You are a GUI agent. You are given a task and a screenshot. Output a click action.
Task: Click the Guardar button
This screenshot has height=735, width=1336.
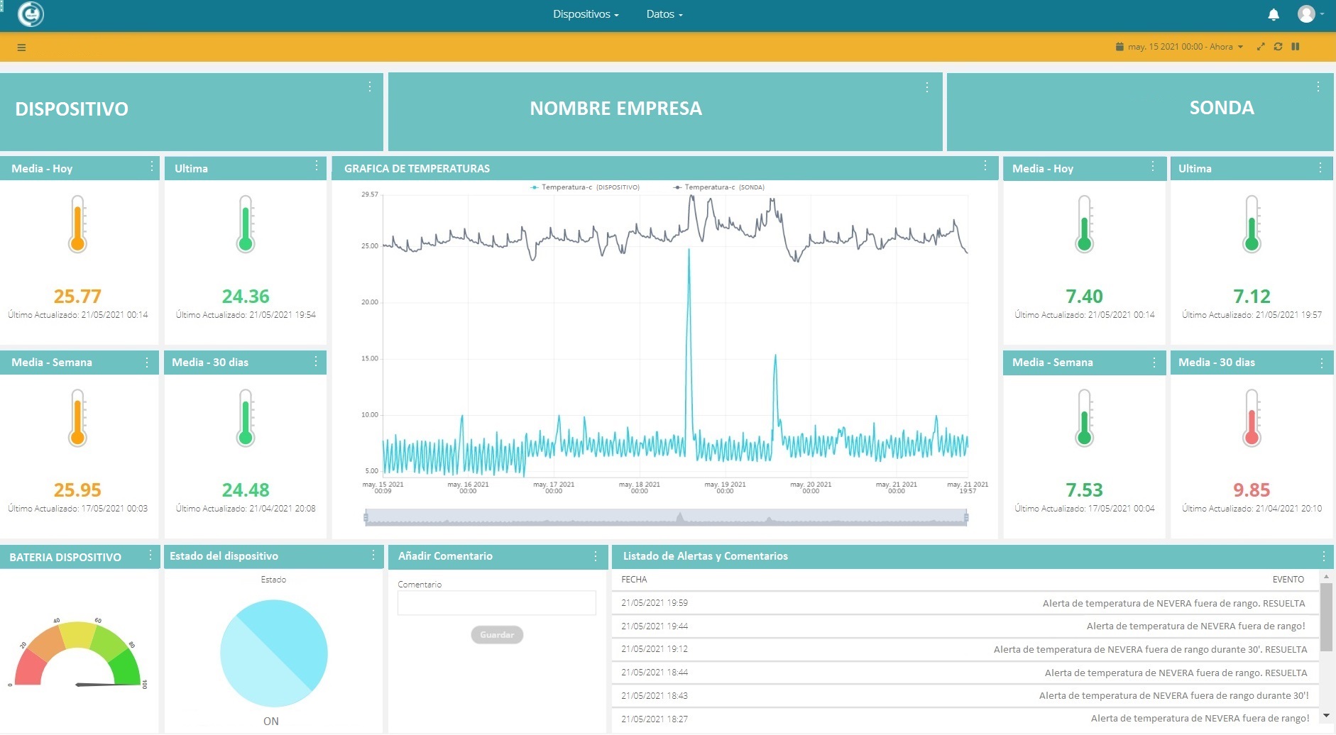[x=497, y=635]
